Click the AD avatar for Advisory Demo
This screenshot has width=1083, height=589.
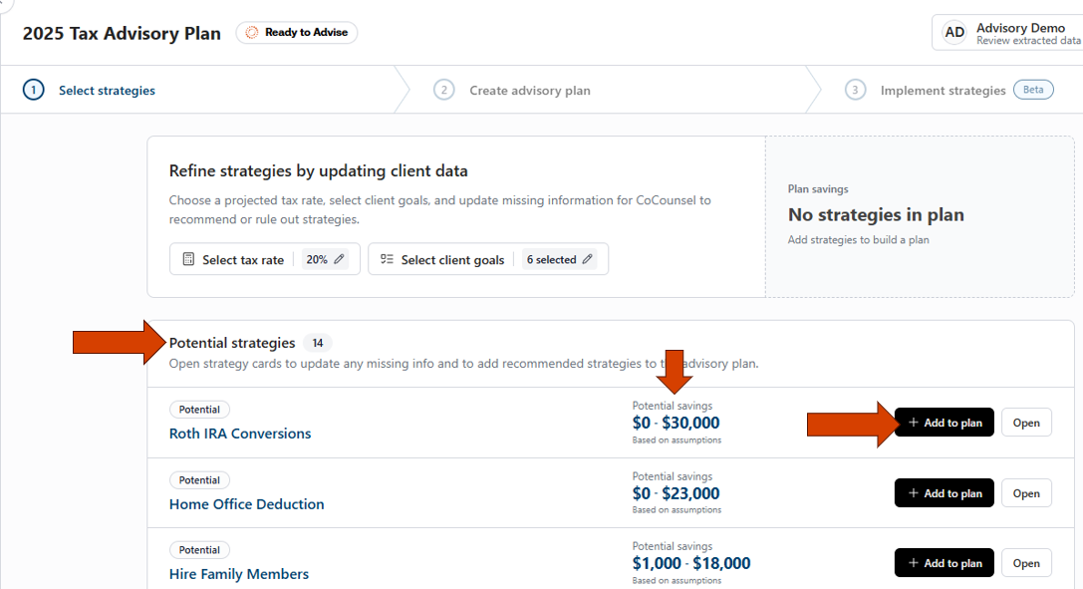954,32
